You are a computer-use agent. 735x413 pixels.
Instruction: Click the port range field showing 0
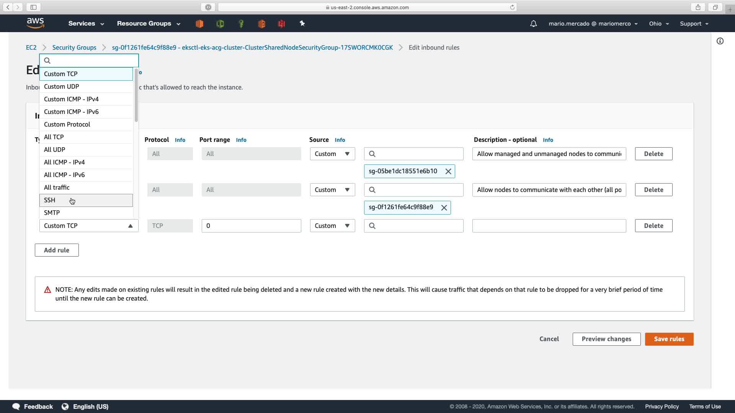tap(251, 226)
